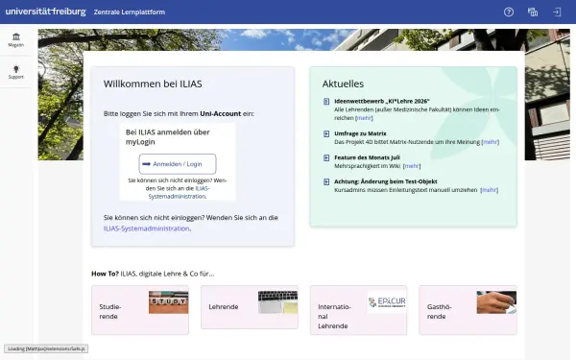The width and height of the screenshot is (576, 360).
Task: Open the Lehrende how-to card
Action: pyautogui.click(x=250, y=307)
